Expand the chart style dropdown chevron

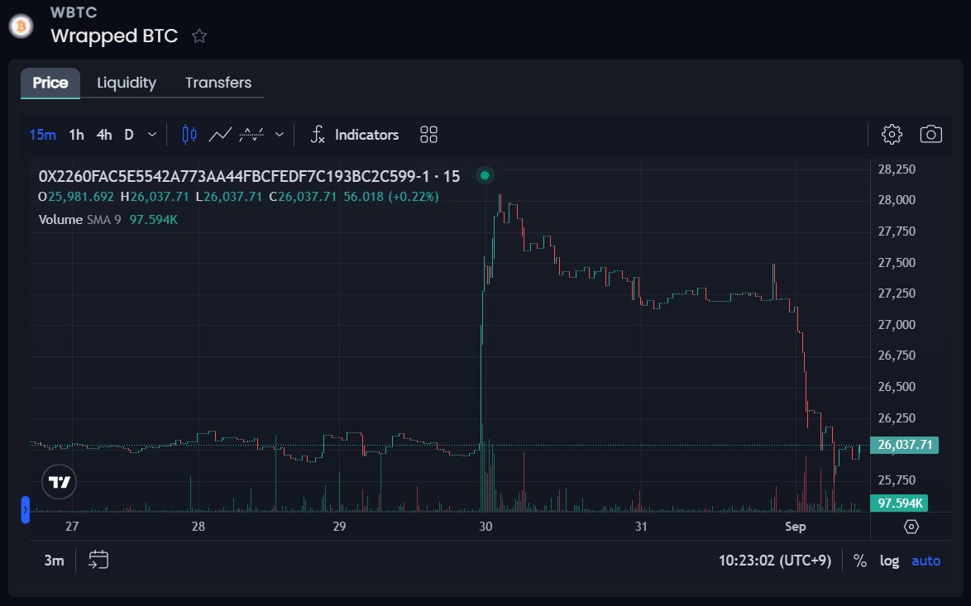point(280,134)
